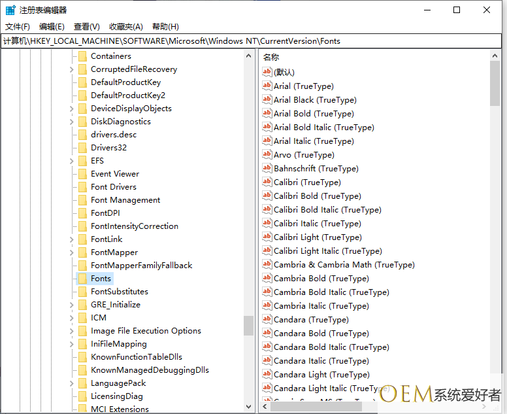Screen dimensions: 507x414
Task: Expand the FontLink registry key
Action: (x=71, y=239)
